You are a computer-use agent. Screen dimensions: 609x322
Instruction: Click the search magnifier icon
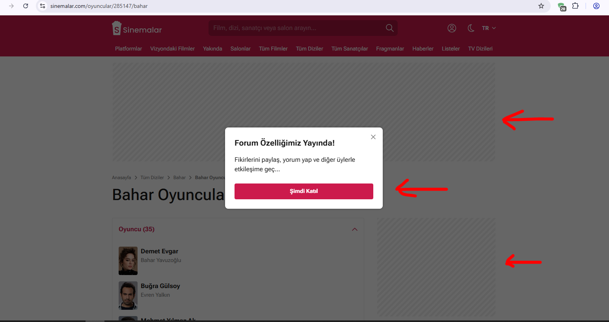click(x=389, y=28)
